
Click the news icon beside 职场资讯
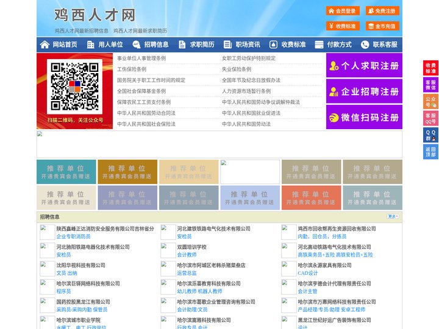pos(227,44)
